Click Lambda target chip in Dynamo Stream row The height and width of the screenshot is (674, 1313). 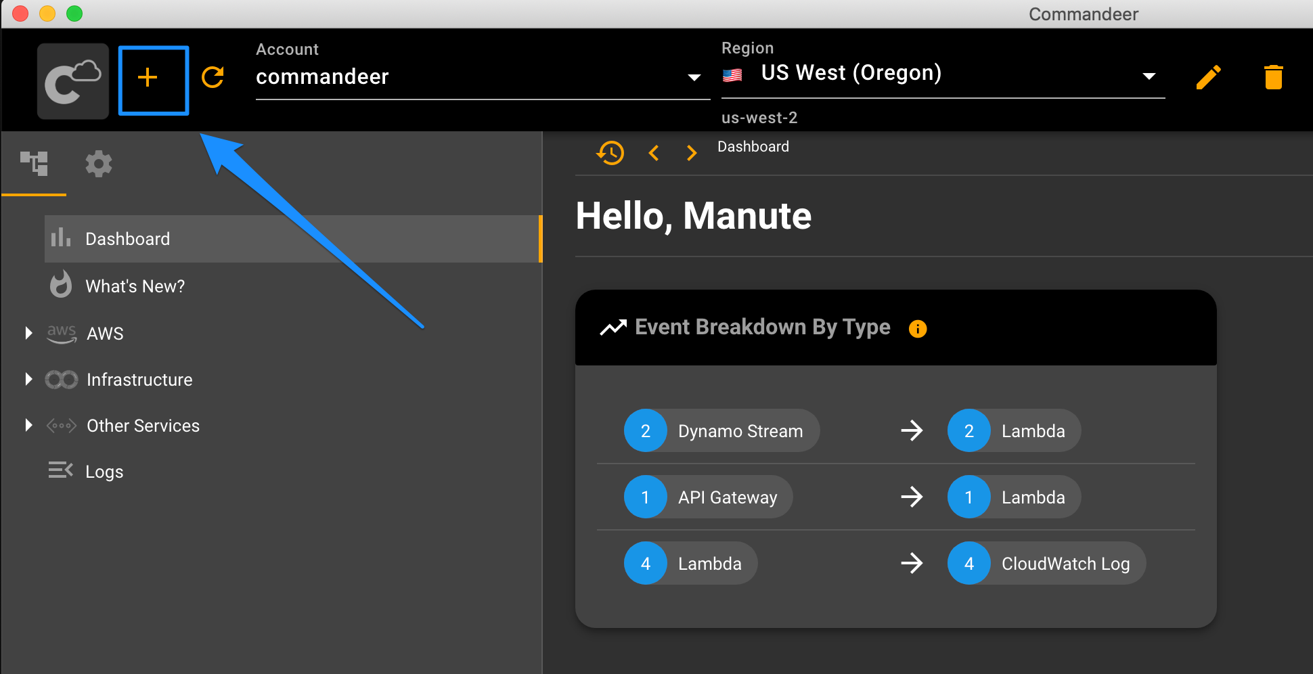1014,430
